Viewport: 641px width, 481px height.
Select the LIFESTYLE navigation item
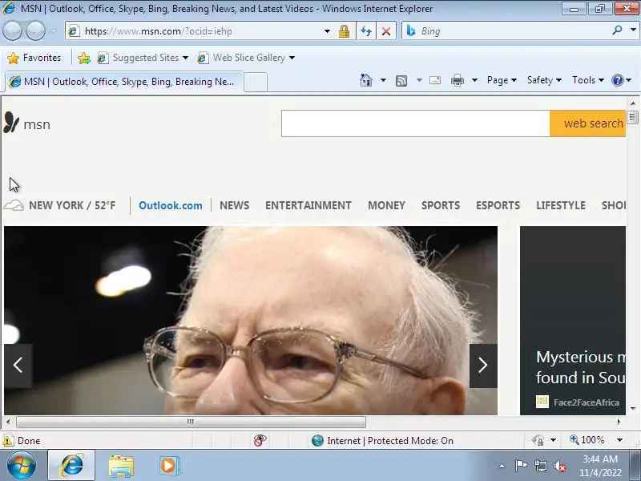click(560, 205)
